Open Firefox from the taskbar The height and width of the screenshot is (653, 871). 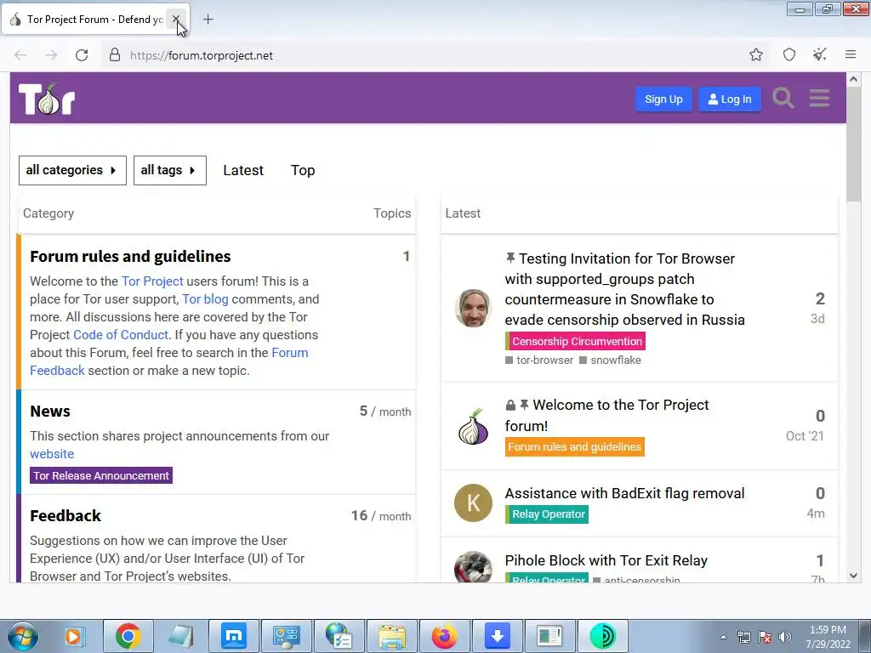444,636
